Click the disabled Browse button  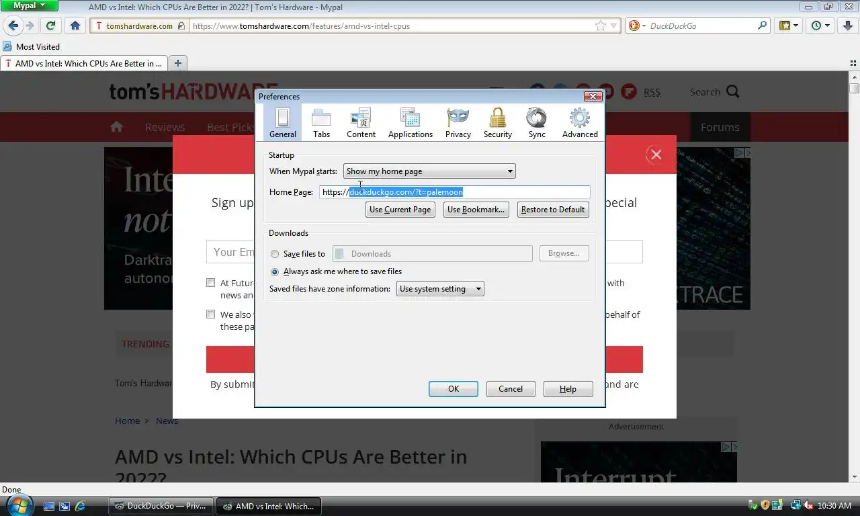point(564,253)
